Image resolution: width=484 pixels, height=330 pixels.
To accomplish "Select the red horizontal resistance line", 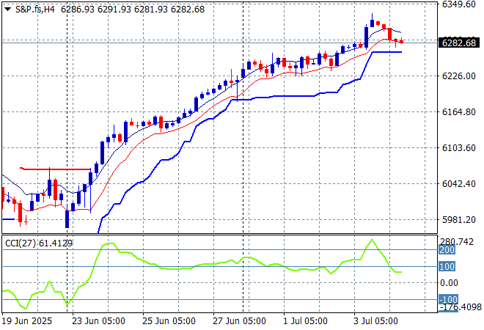I will [x=55, y=169].
